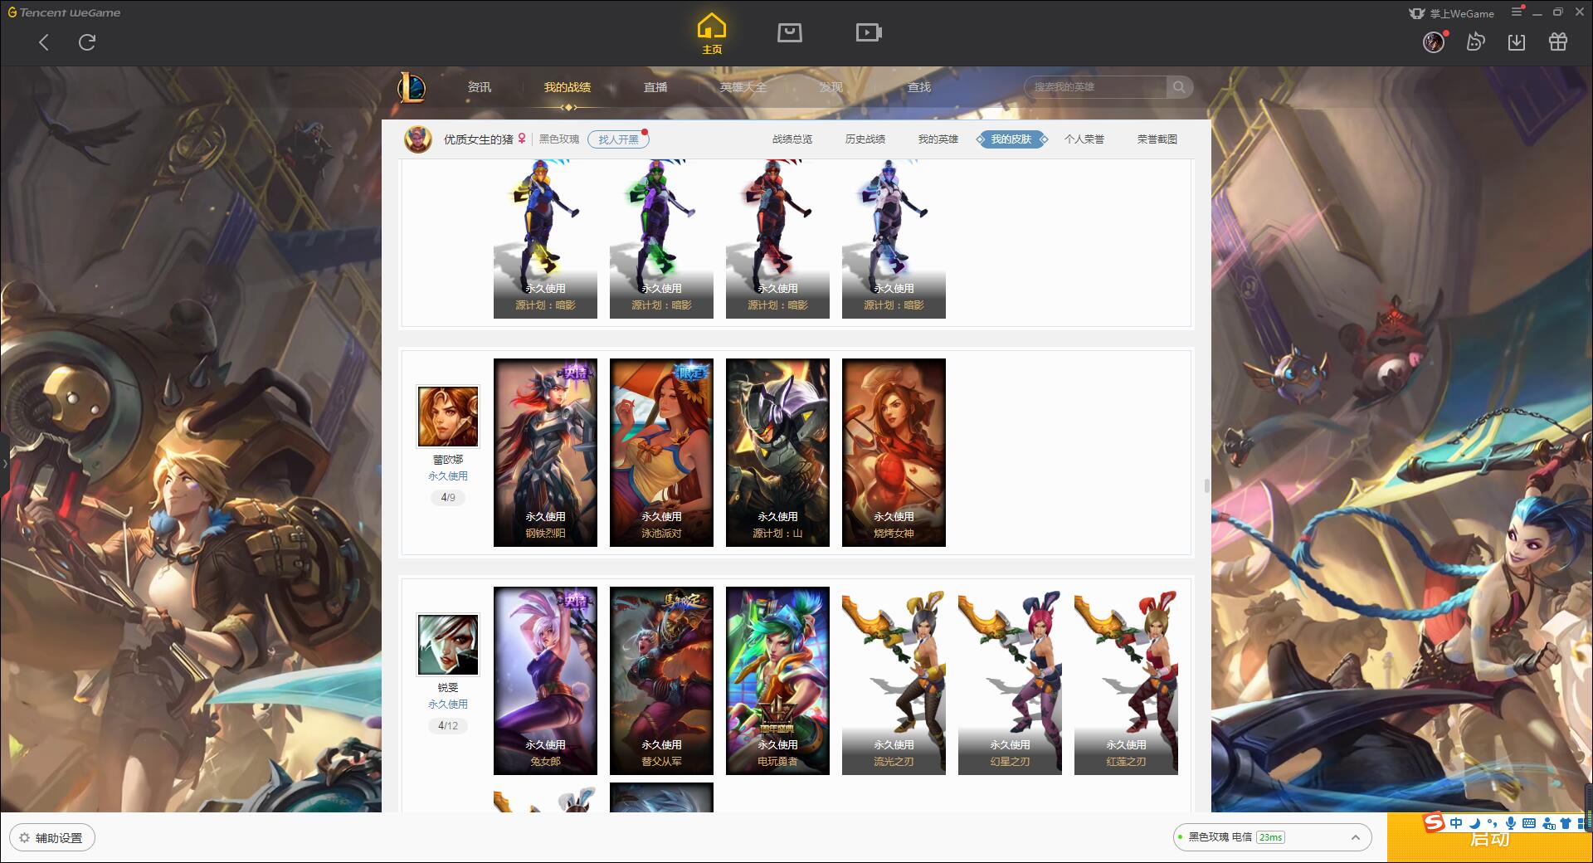Click the refresh icon
The width and height of the screenshot is (1593, 863).
pos(87,42)
